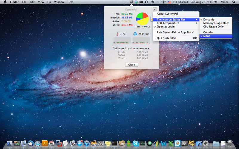
Task: Close the SystemPal popup with Close button
Action: click(131, 65)
